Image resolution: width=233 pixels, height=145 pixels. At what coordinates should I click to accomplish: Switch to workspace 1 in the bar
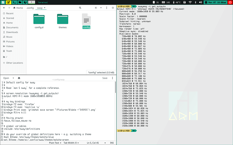[x=31, y=2]
